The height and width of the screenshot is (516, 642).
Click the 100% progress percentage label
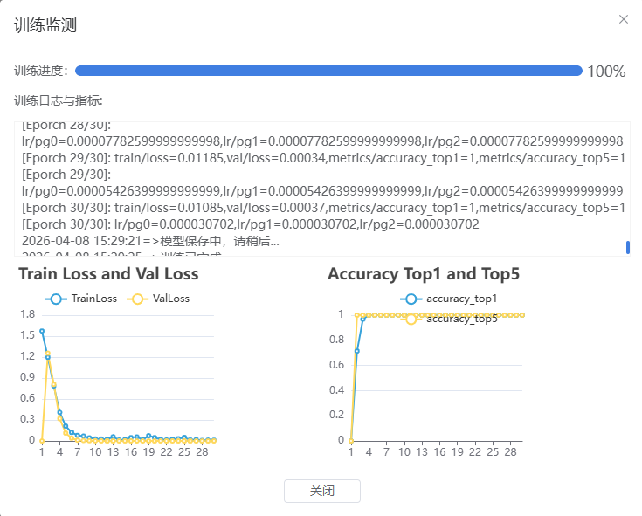pos(606,72)
